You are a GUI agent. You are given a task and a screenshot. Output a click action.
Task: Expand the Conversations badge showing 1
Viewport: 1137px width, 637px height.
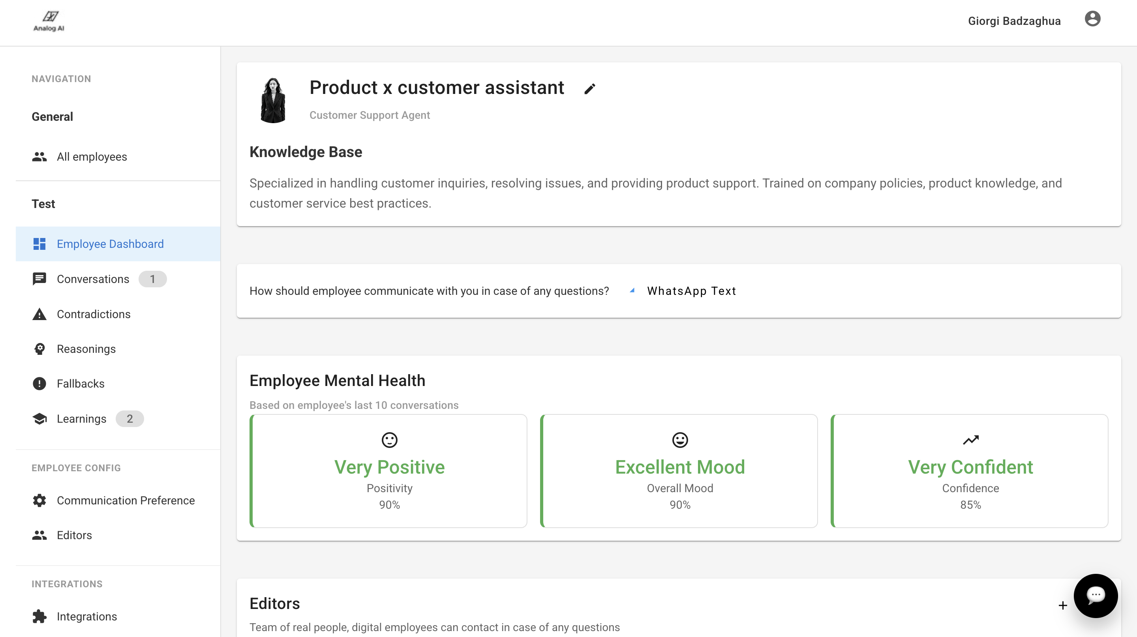coord(152,279)
